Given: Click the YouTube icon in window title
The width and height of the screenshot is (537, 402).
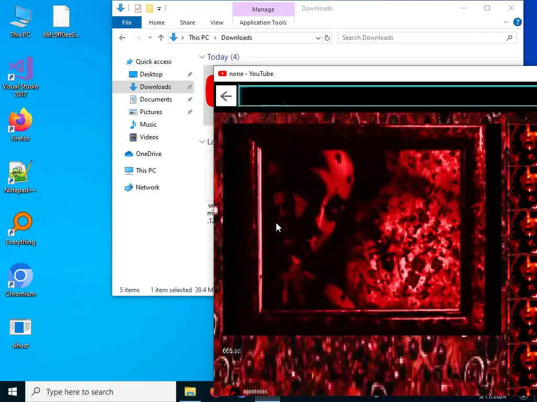Looking at the screenshot, I should (x=222, y=73).
